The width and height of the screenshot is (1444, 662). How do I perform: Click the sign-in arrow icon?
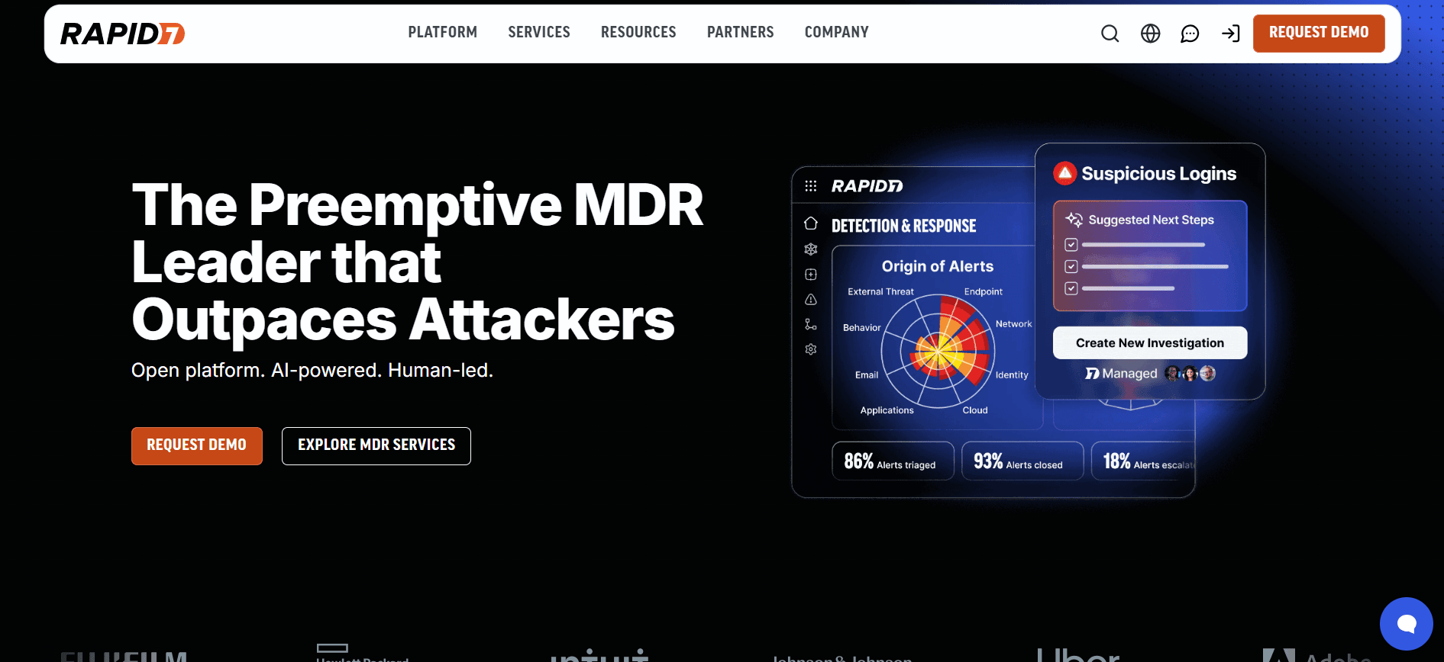[1230, 34]
